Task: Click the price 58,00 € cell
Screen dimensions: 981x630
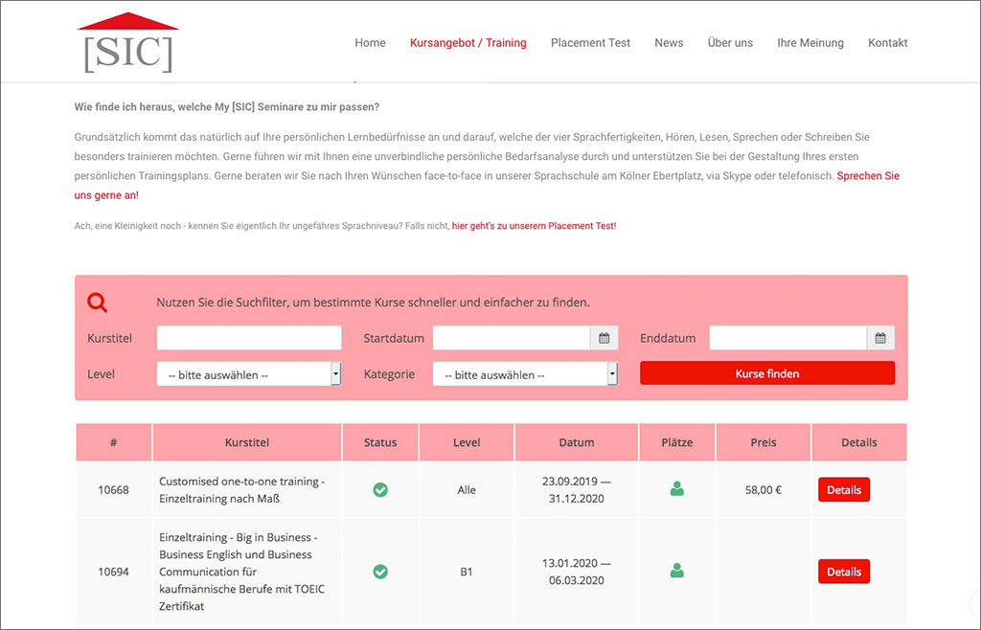Action: coord(764,490)
